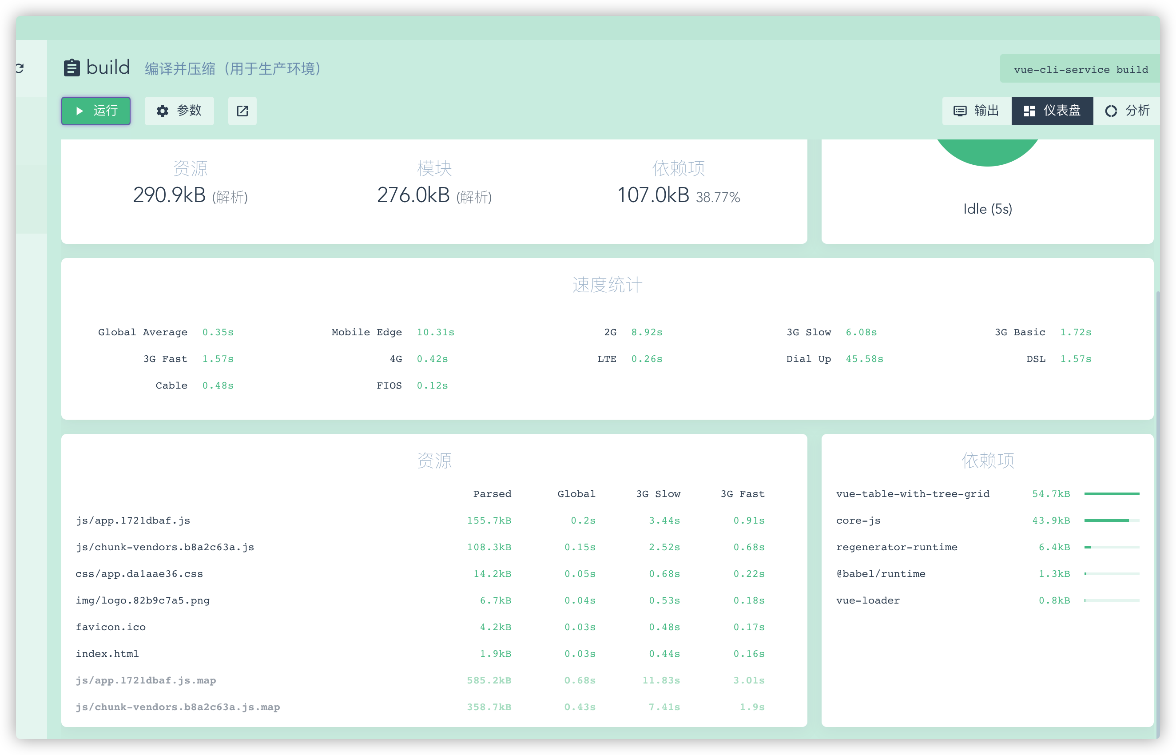Select the js/chunk-vendors.b8a2c63a.js asset row
The width and height of the screenshot is (1176, 755).
pos(434,547)
